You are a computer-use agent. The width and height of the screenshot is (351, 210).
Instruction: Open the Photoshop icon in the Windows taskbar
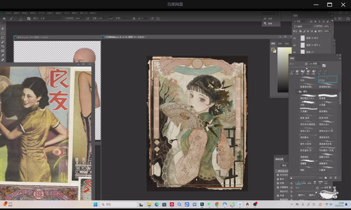[202, 205]
